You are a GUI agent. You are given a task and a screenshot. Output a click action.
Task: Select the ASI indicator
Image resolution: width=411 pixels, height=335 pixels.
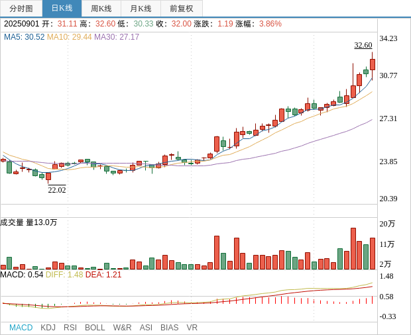(146, 328)
